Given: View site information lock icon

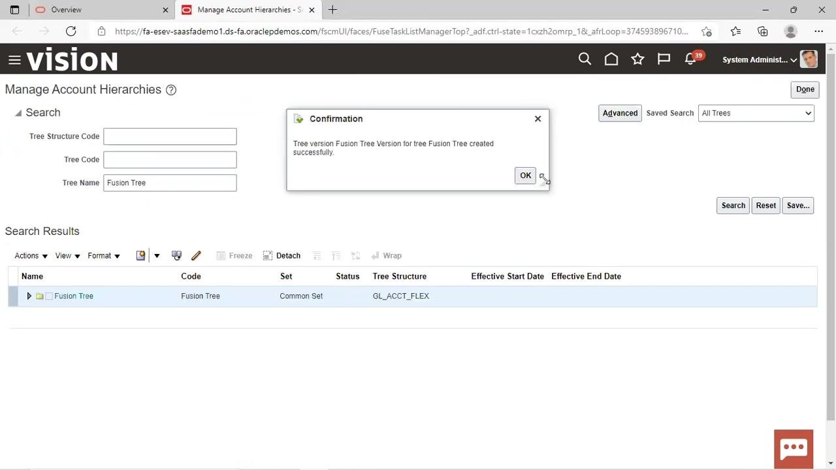Looking at the screenshot, I should 101,31.
